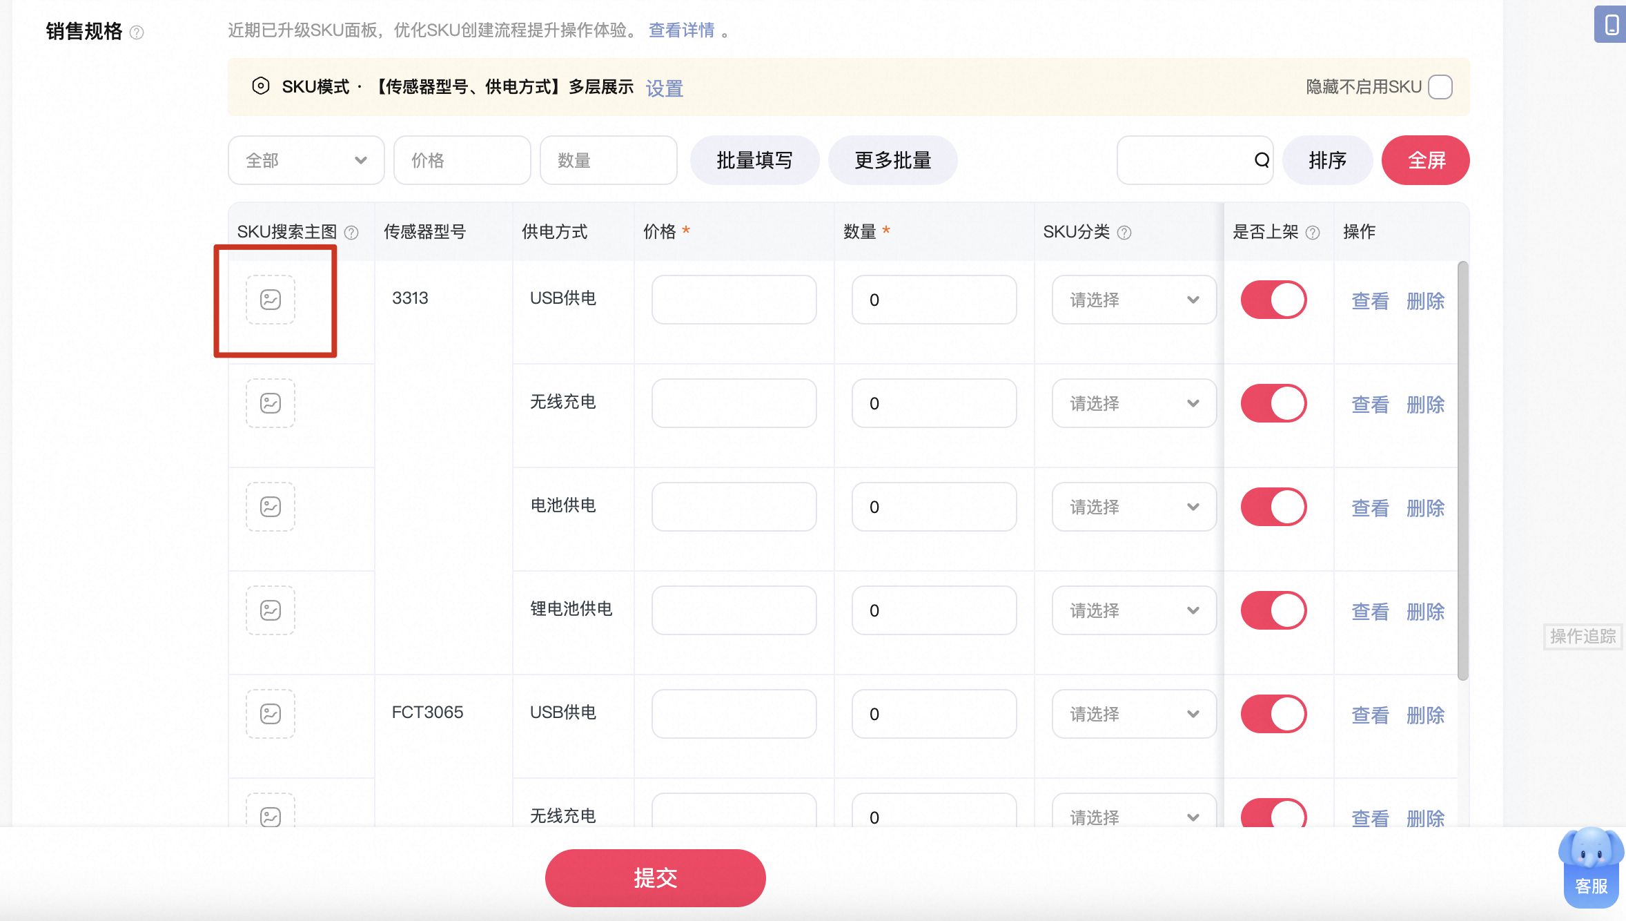Screen dimensions: 1626x921
Task: Focus price field for 3313 USB供电
Action: click(734, 300)
